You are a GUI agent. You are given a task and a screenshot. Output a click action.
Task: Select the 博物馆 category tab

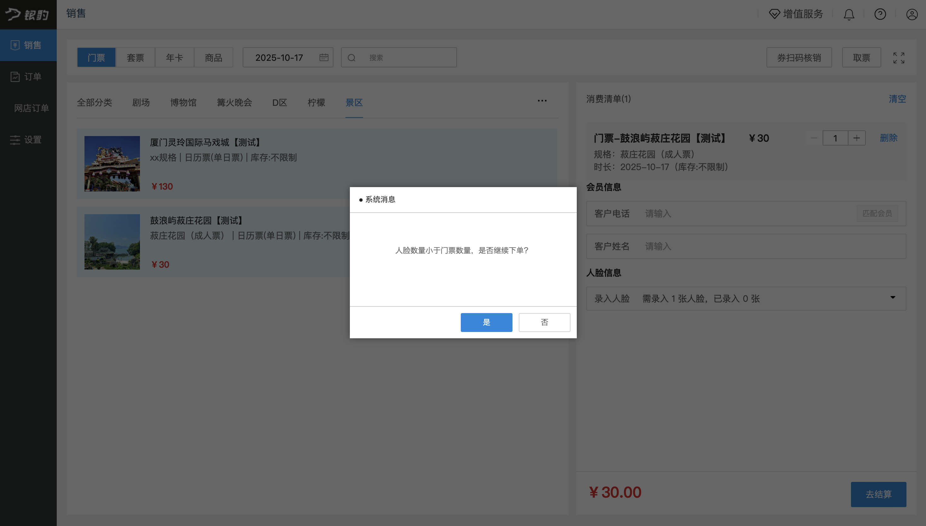[183, 103]
